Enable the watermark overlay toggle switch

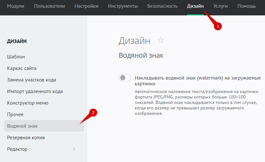click(125, 78)
